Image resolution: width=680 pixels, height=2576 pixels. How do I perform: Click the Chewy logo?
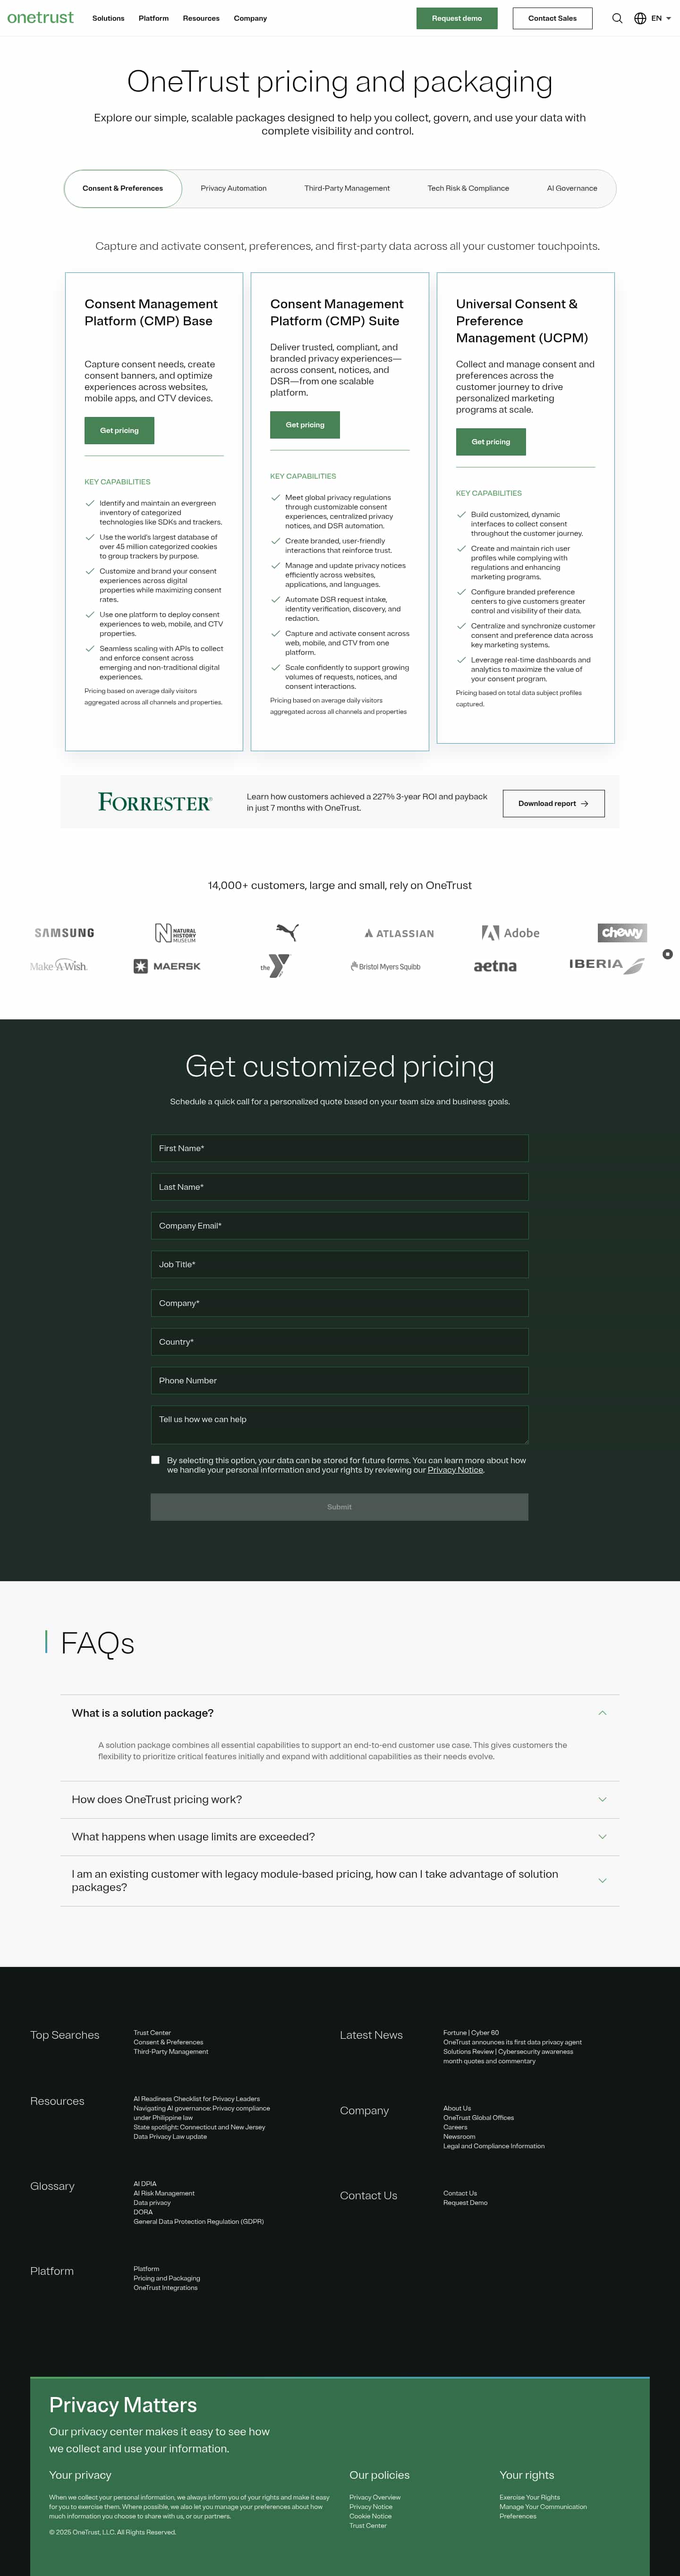pos(622,931)
